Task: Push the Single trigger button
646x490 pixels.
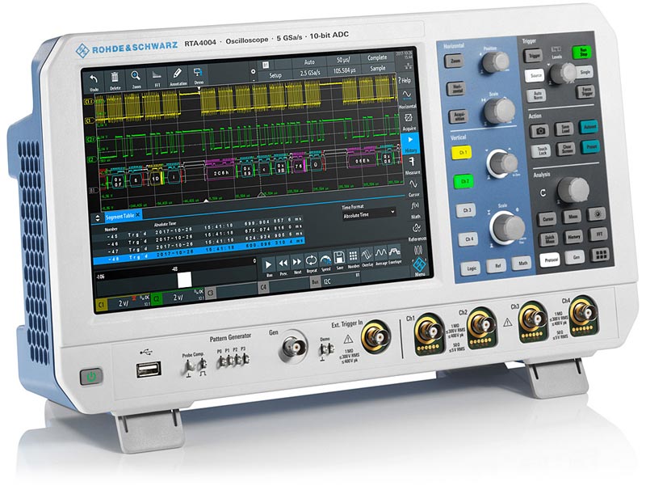Action: [584, 72]
